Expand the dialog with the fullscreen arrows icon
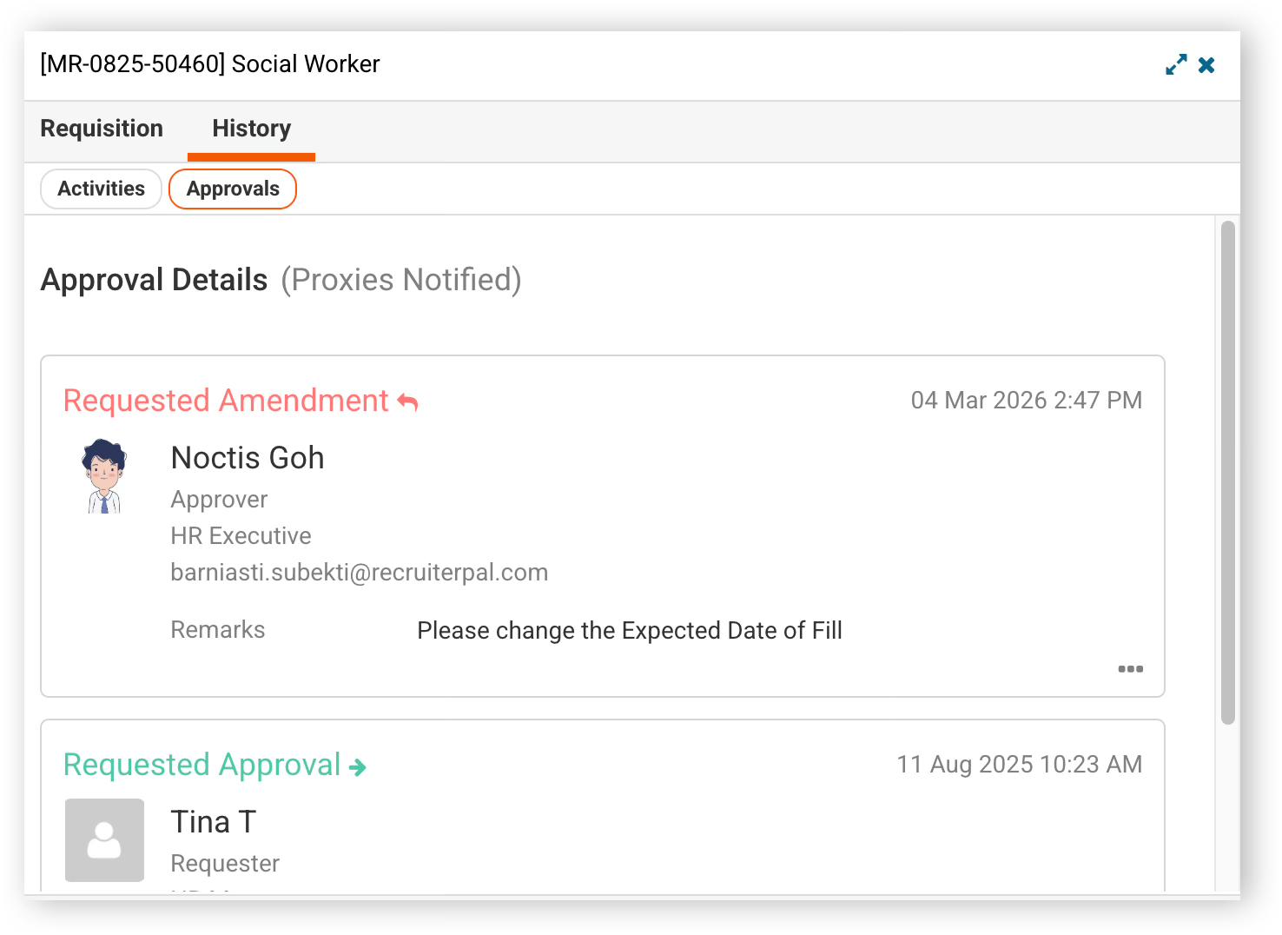The height and width of the screenshot is (935, 1282). [1176, 65]
